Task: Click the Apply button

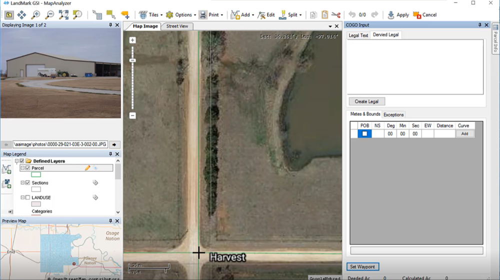Action: click(398, 14)
